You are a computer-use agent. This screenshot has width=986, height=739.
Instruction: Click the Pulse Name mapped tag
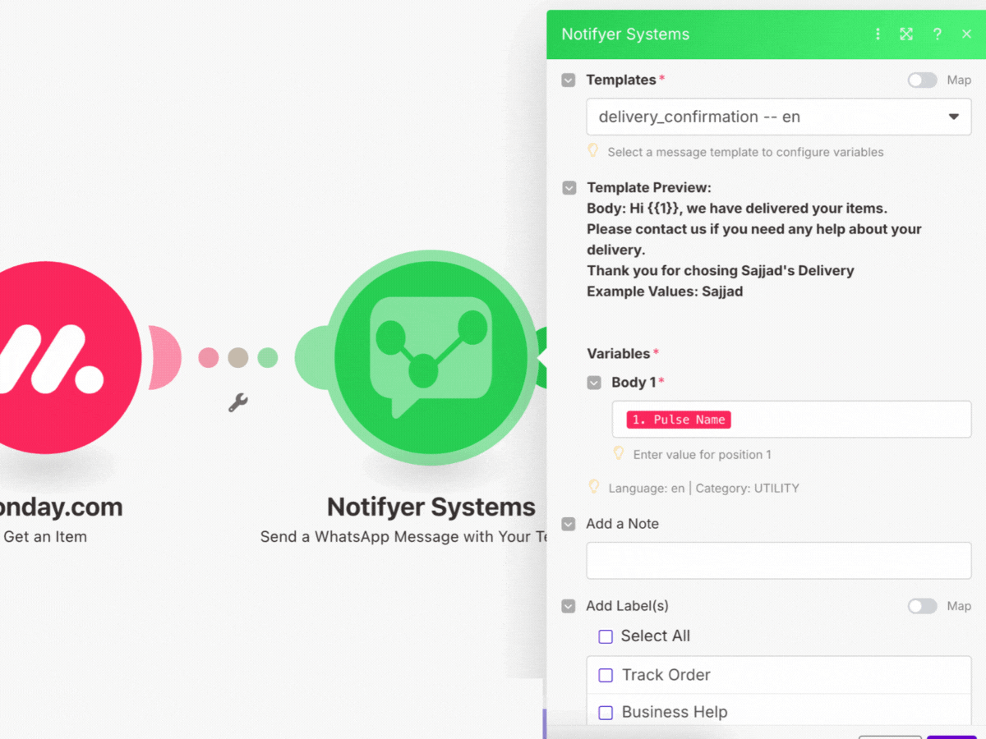679,420
